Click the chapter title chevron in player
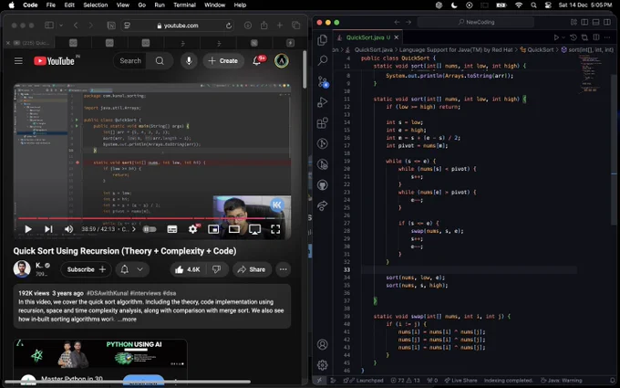The height and width of the screenshot is (388, 620). [x=133, y=229]
